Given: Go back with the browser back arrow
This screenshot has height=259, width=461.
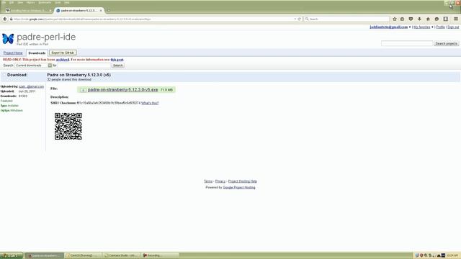Looking at the screenshot, I should [5, 19].
